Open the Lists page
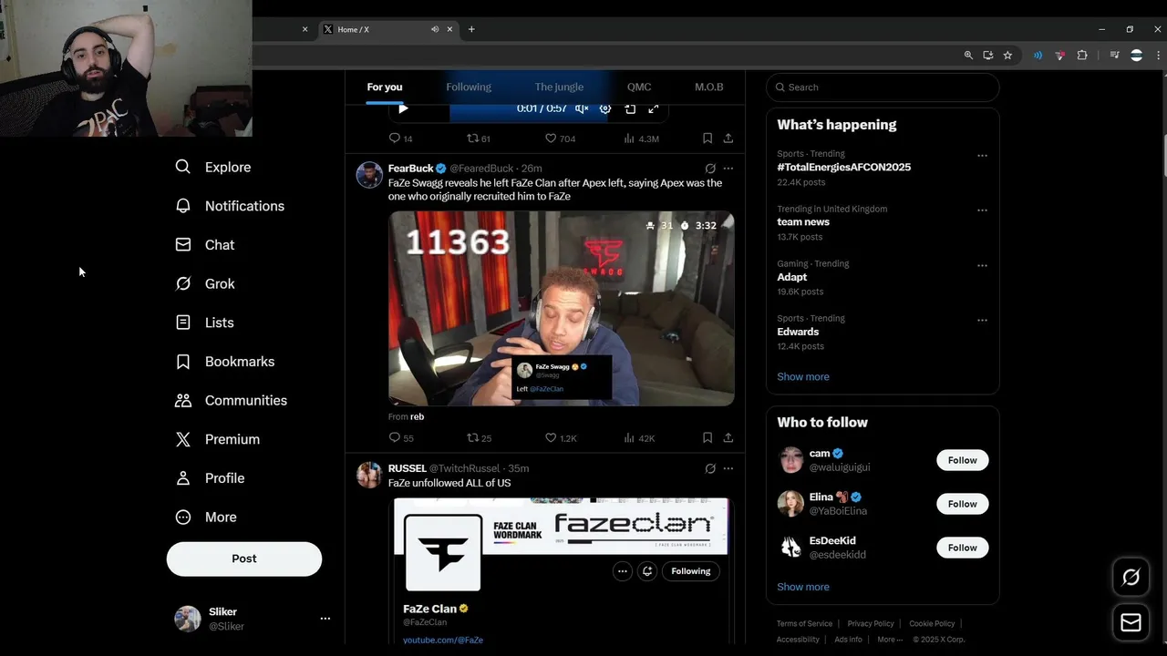This screenshot has height=656, width=1167. tap(205, 323)
